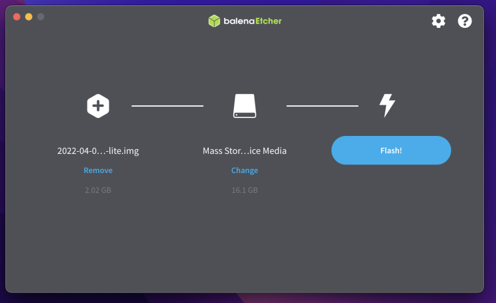Click the hexagon plus image source icon

pyautogui.click(x=98, y=106)
